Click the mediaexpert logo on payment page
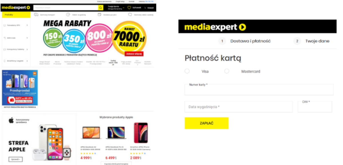 pos(215,27)
